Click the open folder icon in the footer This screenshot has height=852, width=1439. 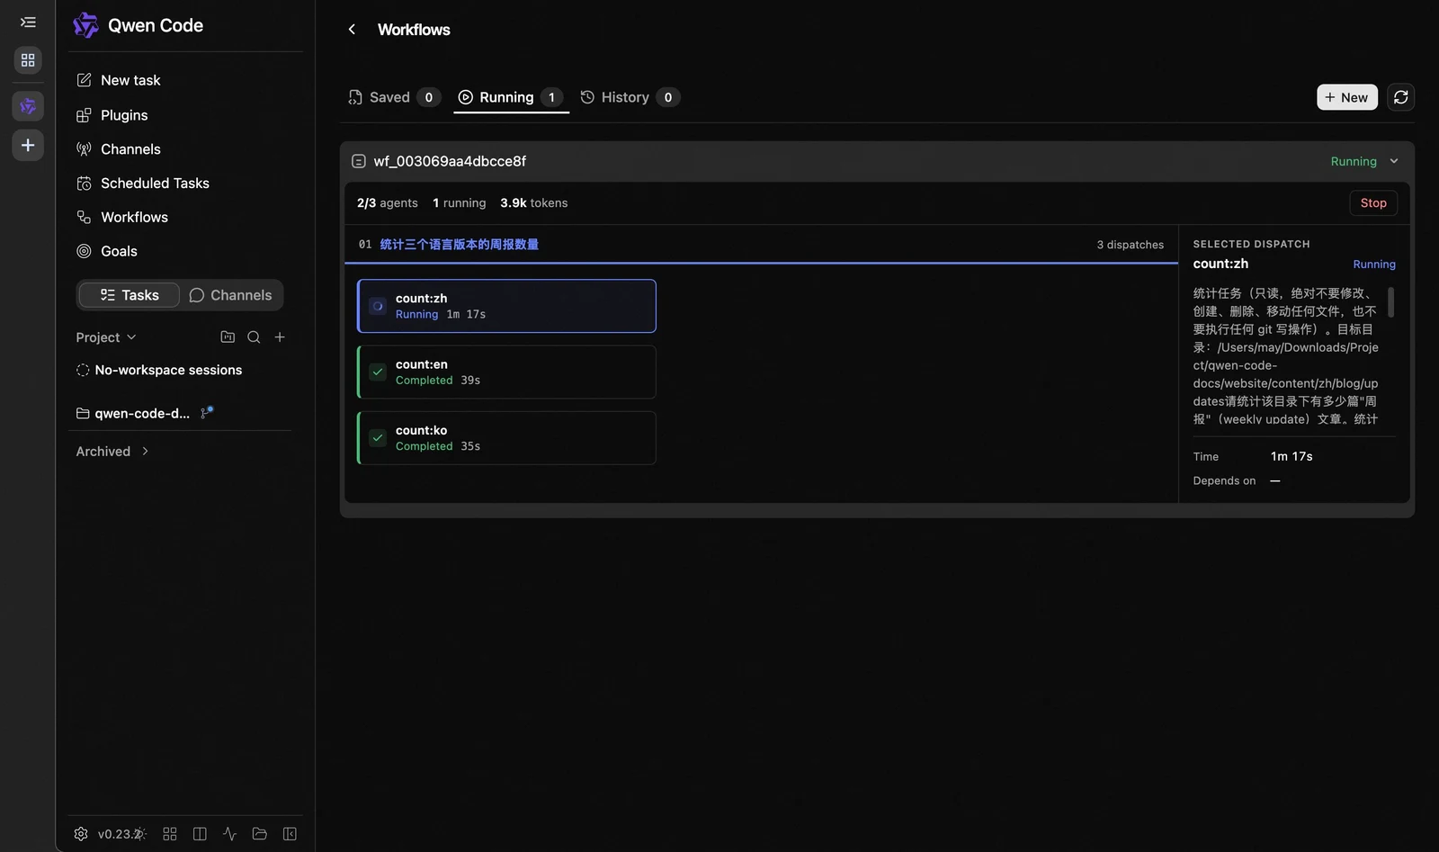[x=260, y=834]
